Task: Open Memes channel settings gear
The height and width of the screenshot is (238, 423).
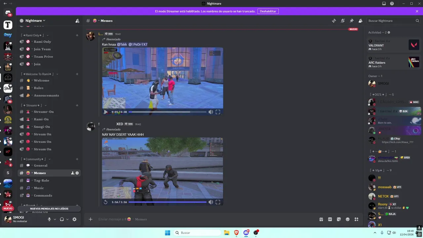Action: (77, 173)
